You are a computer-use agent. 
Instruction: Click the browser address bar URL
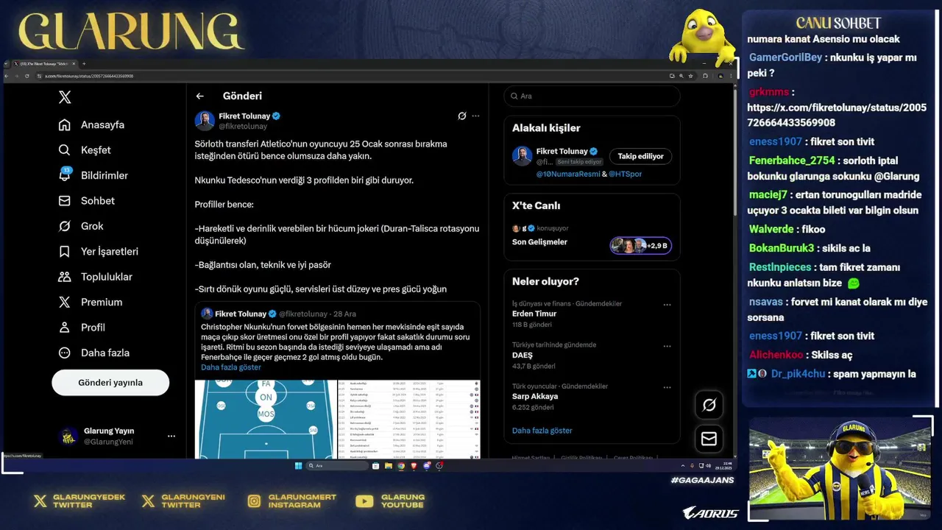coord(89,76)
